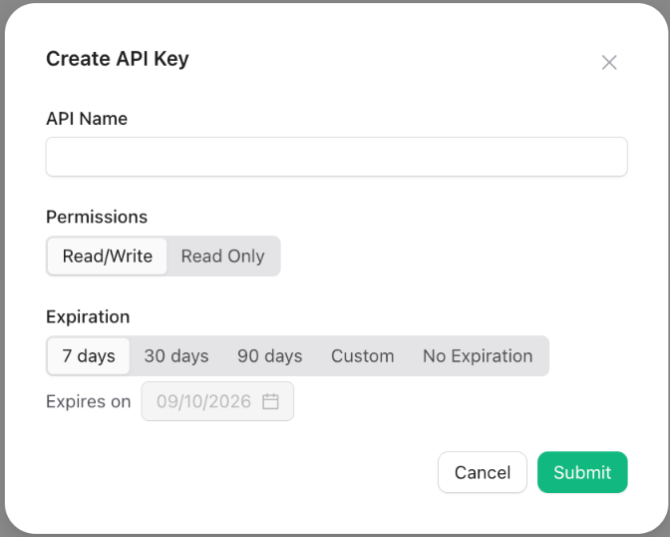The width and height of the screenshot is (670, 537).
Task: Cancel API key creation
Action: pyautogui.click(x=483, y=472)
